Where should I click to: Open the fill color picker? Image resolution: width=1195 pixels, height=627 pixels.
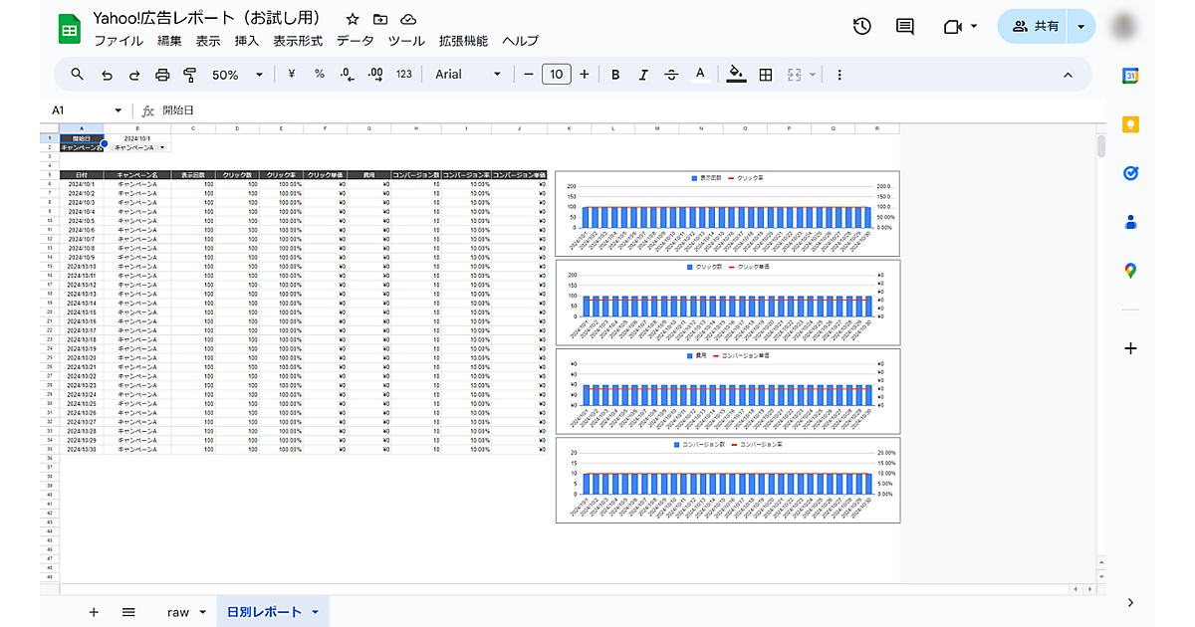point(736,75)
